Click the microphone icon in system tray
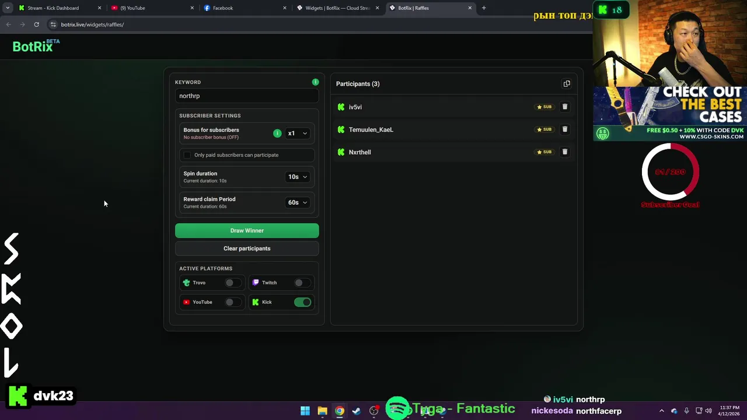Viewport: 747px width, 420px height. pos(686,411)
